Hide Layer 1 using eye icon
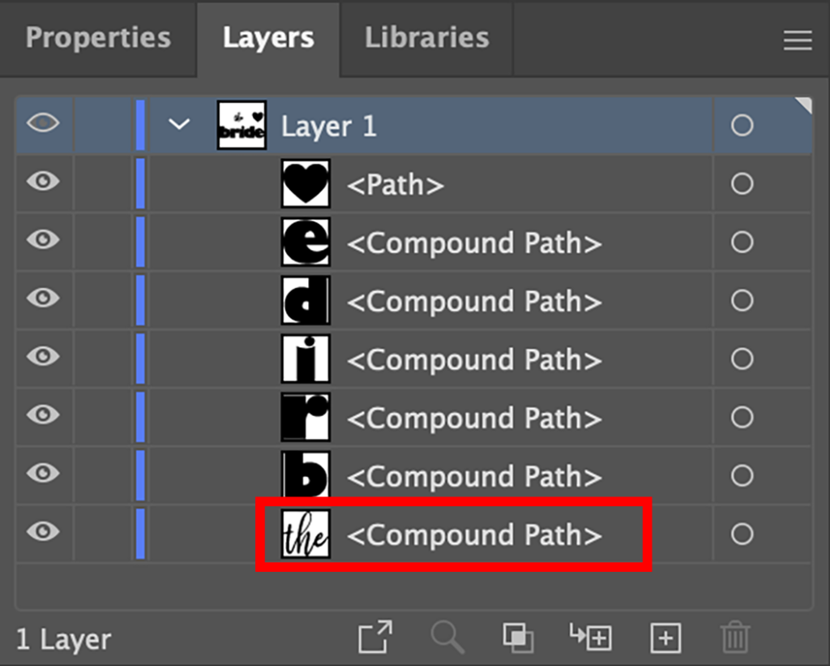The image size is (830, 666). click(x=43, y=123)
